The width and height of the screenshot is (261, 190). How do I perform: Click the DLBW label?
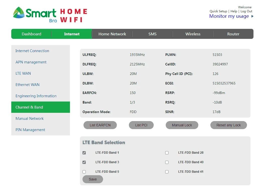(88, 83)
